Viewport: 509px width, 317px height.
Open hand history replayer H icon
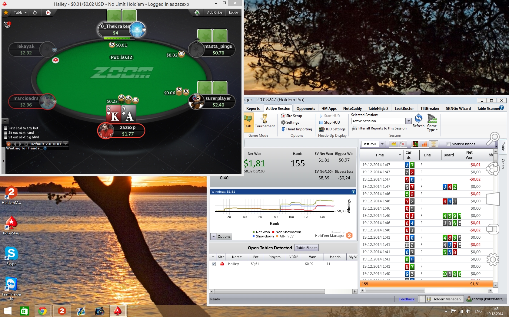48,12
